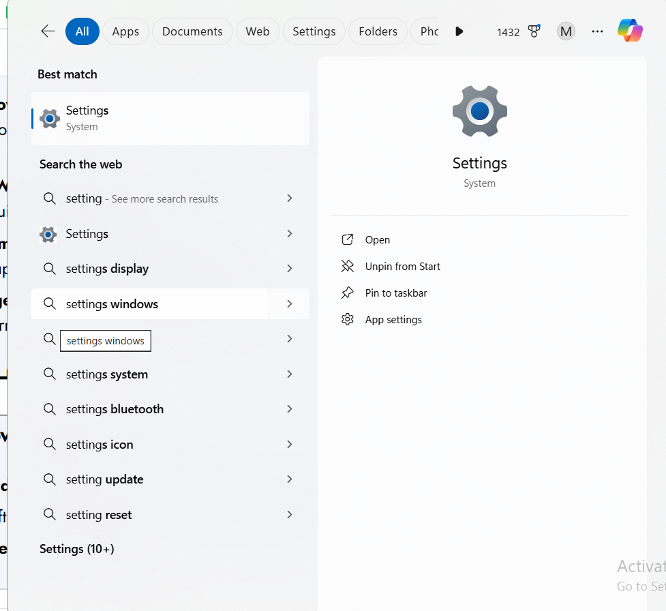
Task: Show more filter tabs with the arrow
Action: pyautogui.click(x=459, y=31)
